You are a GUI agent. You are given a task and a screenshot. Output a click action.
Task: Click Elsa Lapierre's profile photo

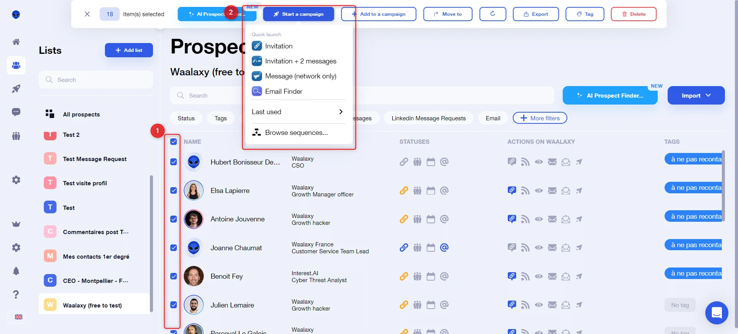tap(194, 191)
